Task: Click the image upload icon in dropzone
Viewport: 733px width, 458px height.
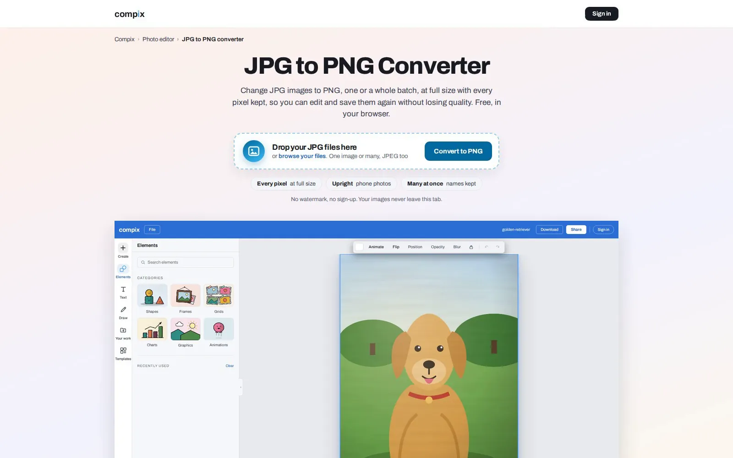Action: (x=254, y=151)
